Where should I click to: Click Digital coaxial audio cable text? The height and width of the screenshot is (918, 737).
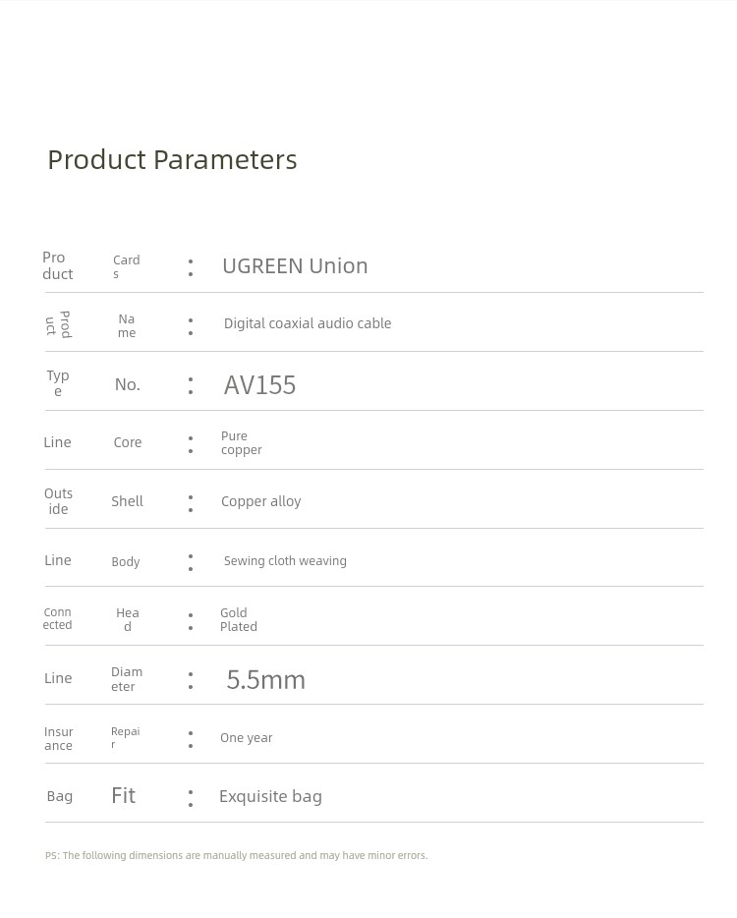pyautogui.click(x=308, y=323)
